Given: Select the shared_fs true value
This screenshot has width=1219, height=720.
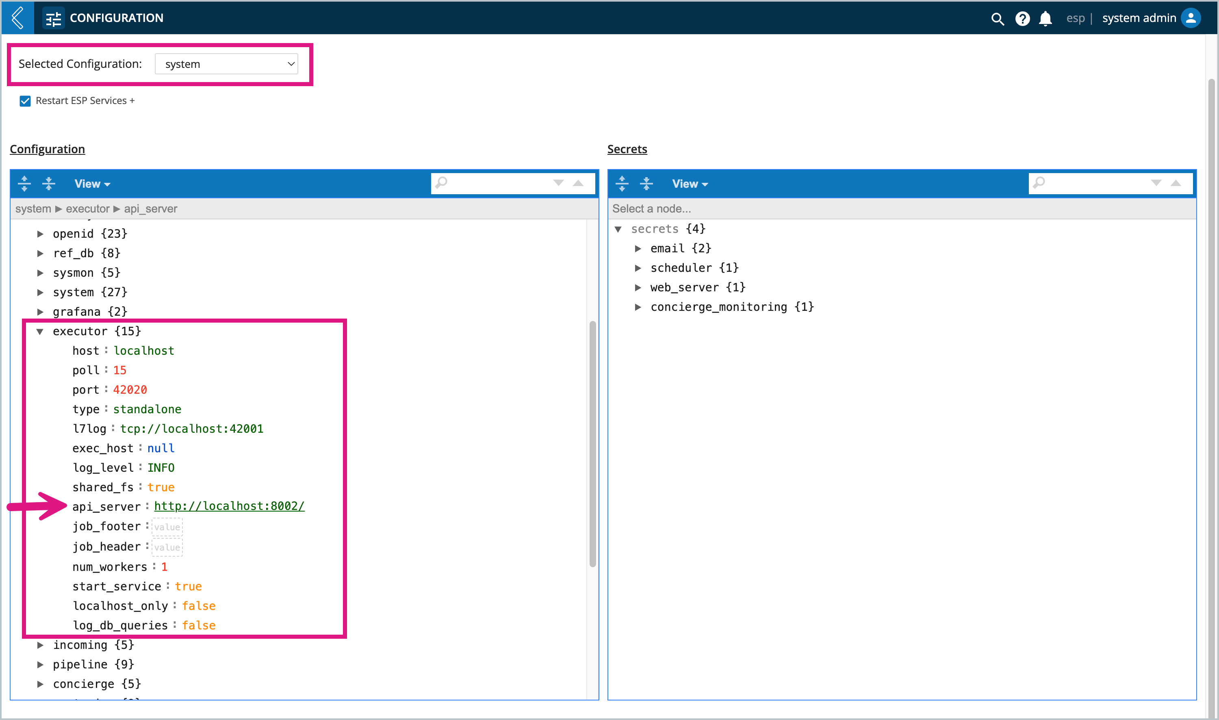Looking at the screenshot, I should coord(161,487).
